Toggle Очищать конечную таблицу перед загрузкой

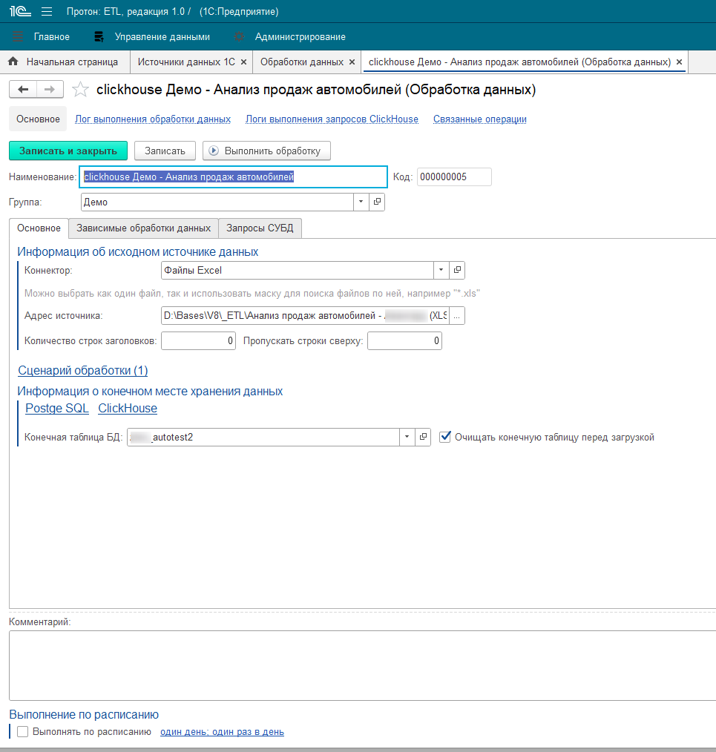pyautogui.click(x=445, y=437)
